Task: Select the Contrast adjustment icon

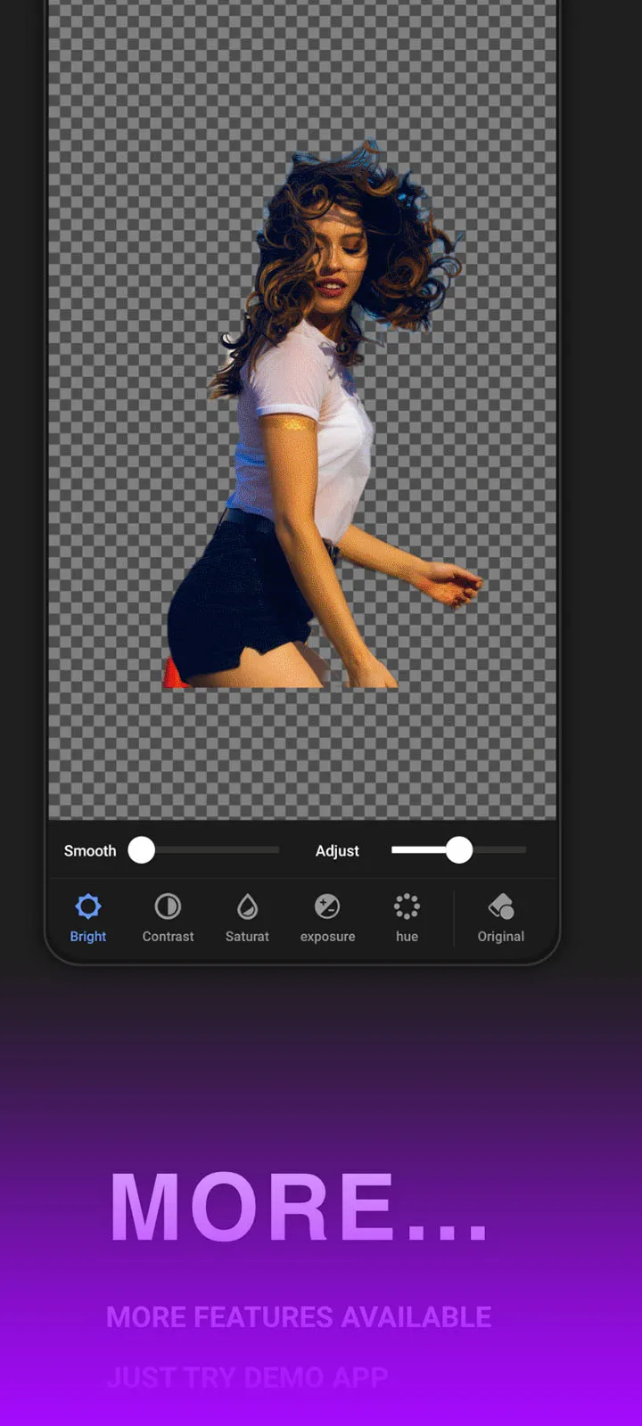Action: point(168,907)
